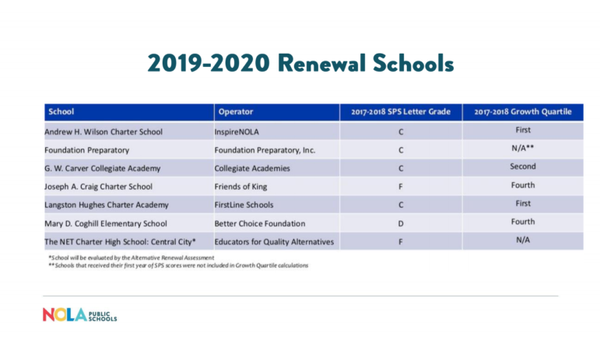The image size is (600, 337).
Task: Click growth quartile 'First' for Andrew H. Wilson
Action: click(523, 130)
